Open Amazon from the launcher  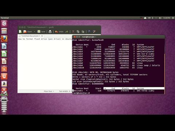(4, 84)
